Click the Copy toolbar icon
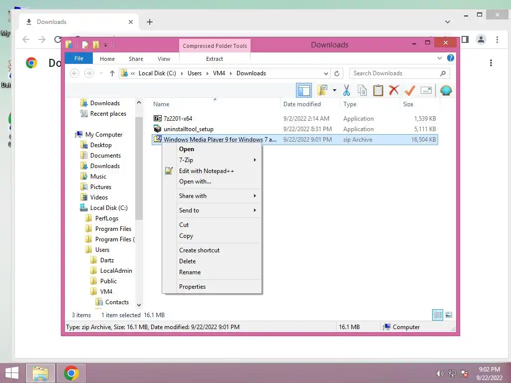Viewport: 511px width, 383px height. pyautogui.click(x=362, y=90)
